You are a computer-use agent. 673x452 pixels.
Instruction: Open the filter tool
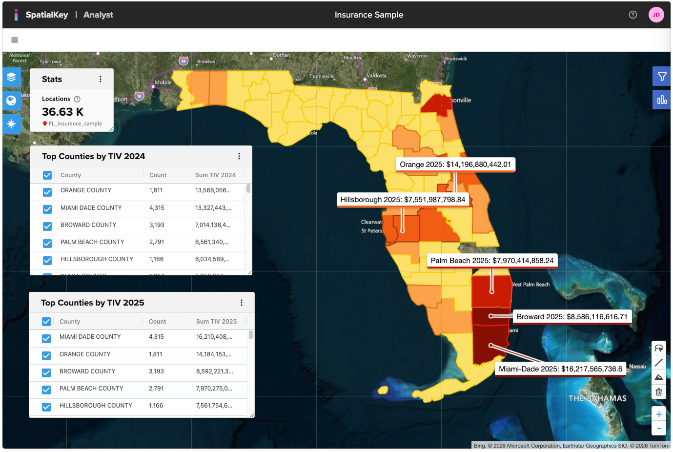(x=662, y=76)
